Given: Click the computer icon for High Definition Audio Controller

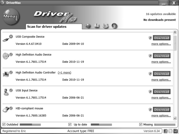Looking at the screenshot, I should click(x=6, y=74).
